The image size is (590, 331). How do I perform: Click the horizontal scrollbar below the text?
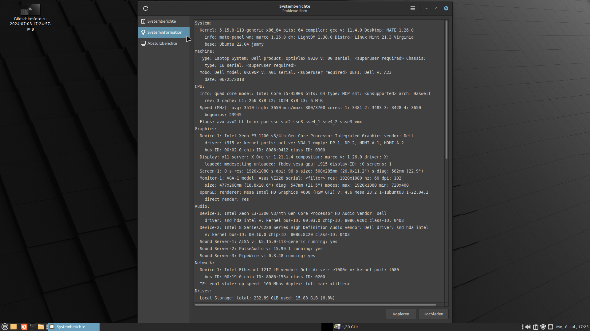coord(315,305)
